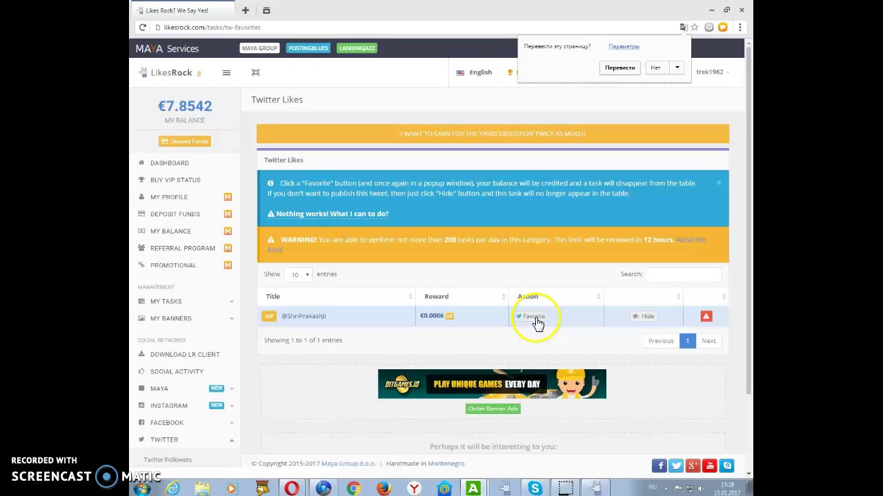The width and height of the screenshot is (883, 496).
Task: Sort table by Title column
Action: pos(336,296)
